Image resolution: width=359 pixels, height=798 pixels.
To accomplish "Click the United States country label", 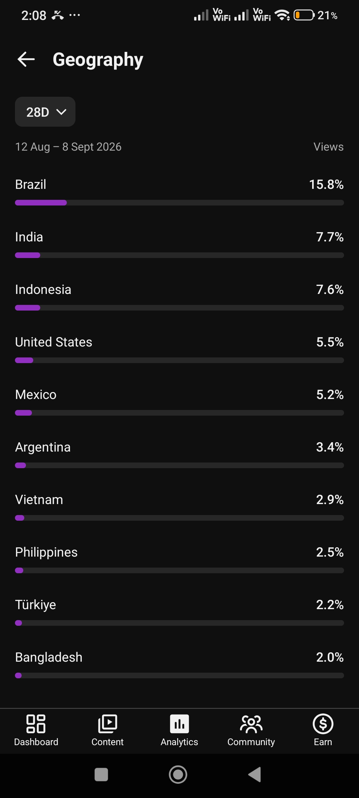I will [54, 342].
